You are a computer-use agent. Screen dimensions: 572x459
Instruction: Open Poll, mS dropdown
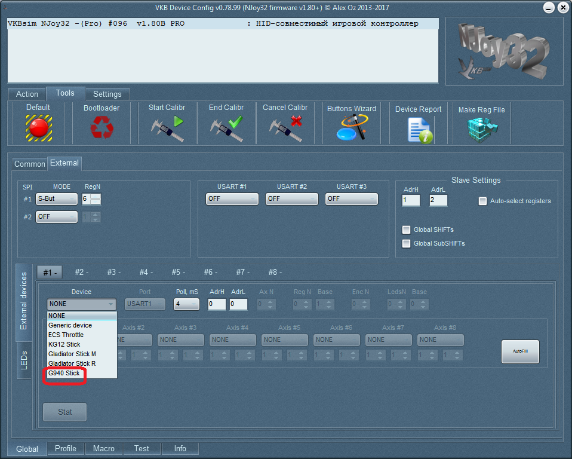pos(186,304)
